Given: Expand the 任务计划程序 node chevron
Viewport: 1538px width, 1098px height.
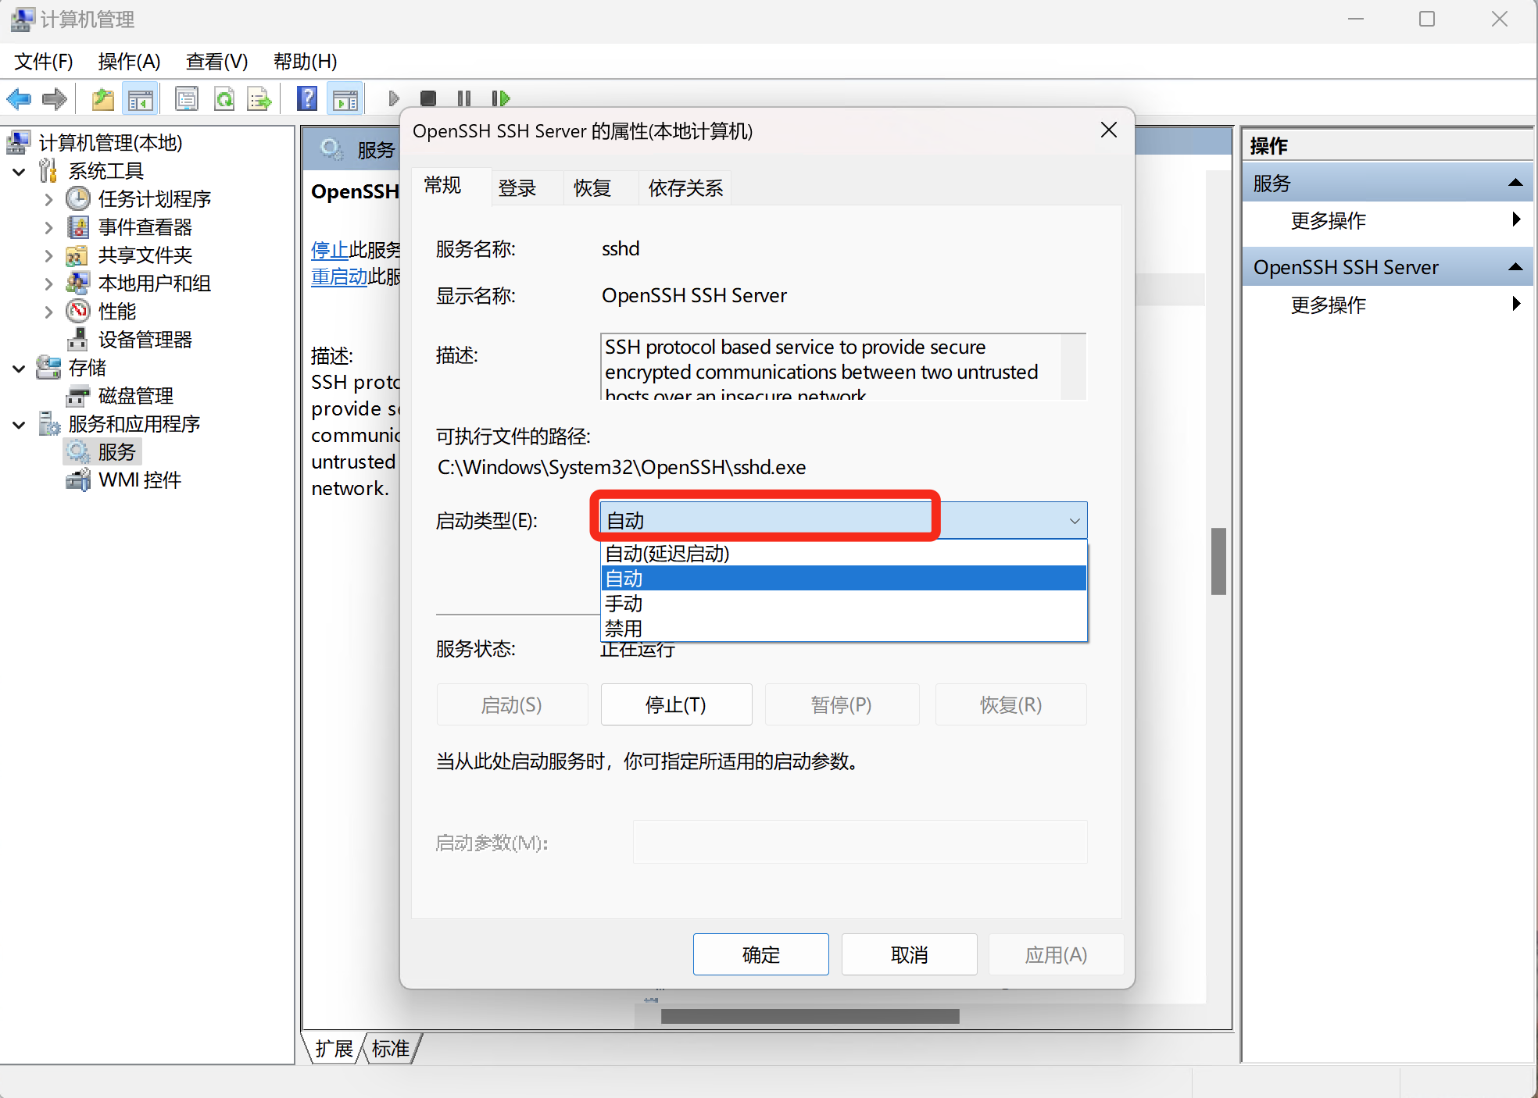Looking at the screenshot, I should coord(49,199).
